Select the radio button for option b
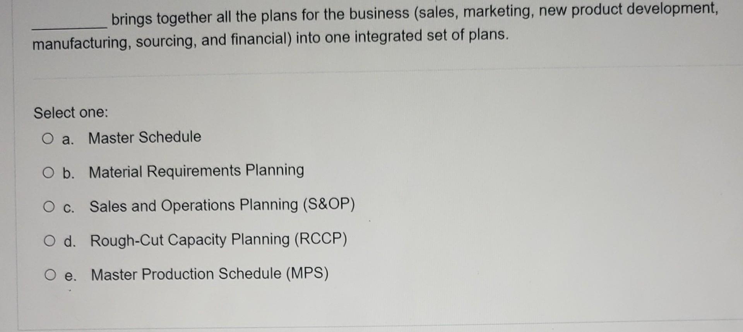This screenshot has height=332, width=743. point(49,173)
